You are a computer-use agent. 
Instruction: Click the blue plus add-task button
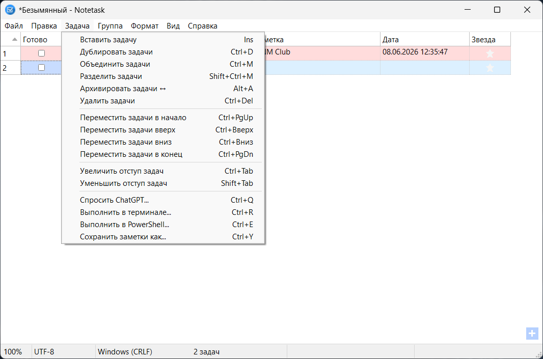pyautogui.click(x=532, y=334)
